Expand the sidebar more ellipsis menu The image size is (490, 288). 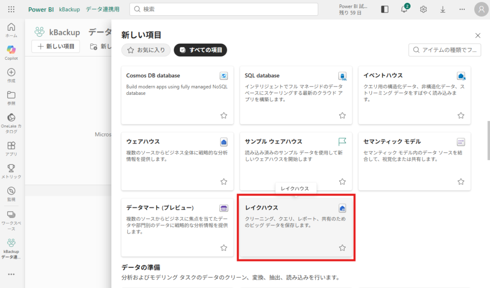point(11,274)
